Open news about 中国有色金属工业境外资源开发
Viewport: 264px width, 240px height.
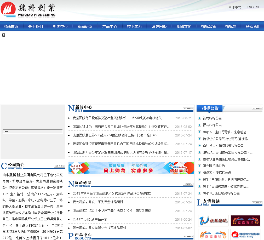(121, 127)
